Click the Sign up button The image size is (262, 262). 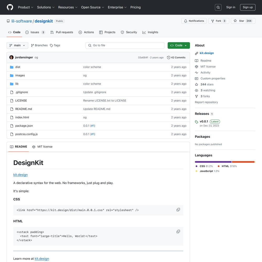click(x=248, y=7)
